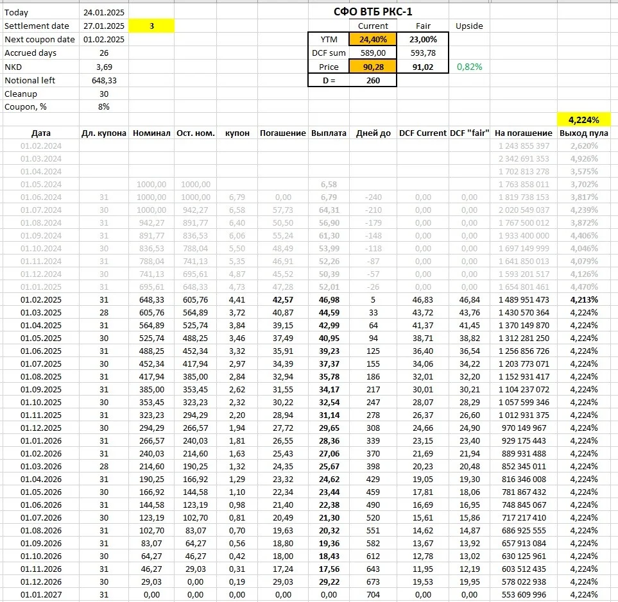Click Выплата value 20,32

point(329,530)
